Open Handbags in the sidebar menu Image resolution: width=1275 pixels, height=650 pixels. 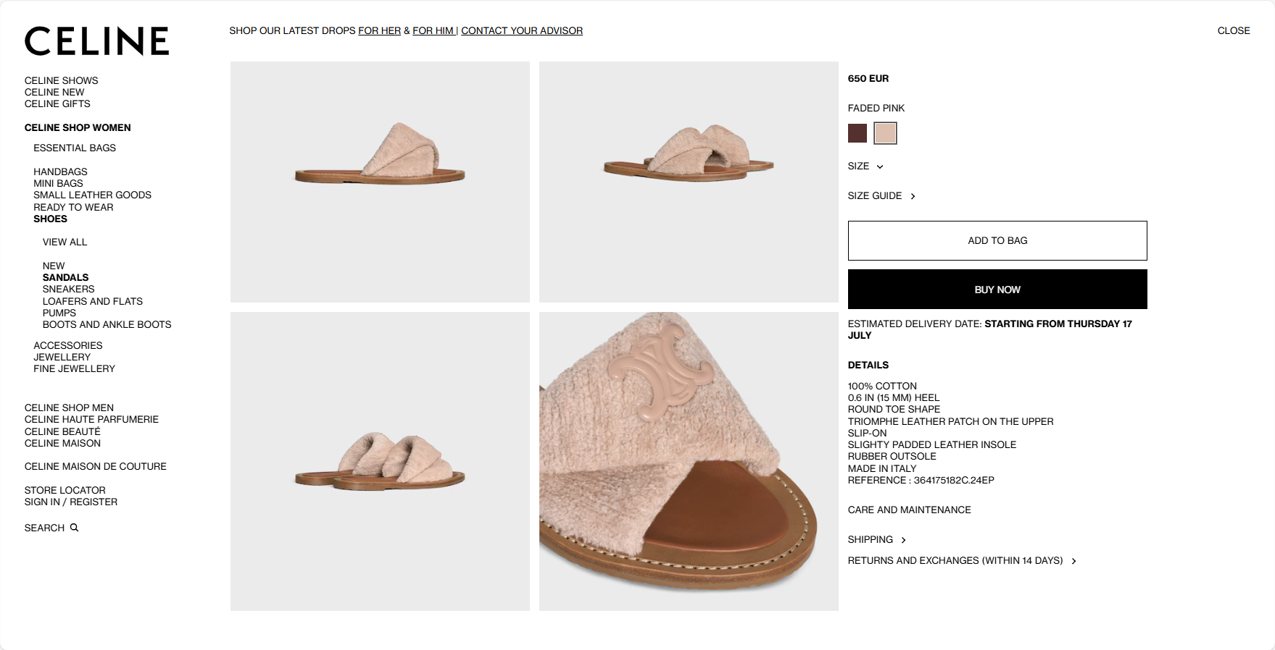click(x=60, y=172)
